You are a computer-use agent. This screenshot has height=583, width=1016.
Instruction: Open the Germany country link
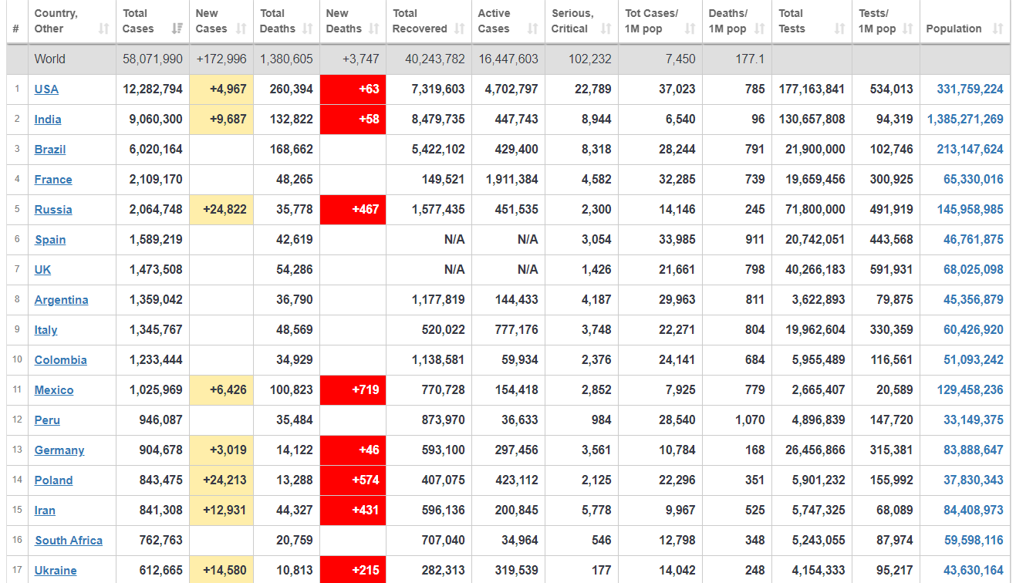coord(59,450)
